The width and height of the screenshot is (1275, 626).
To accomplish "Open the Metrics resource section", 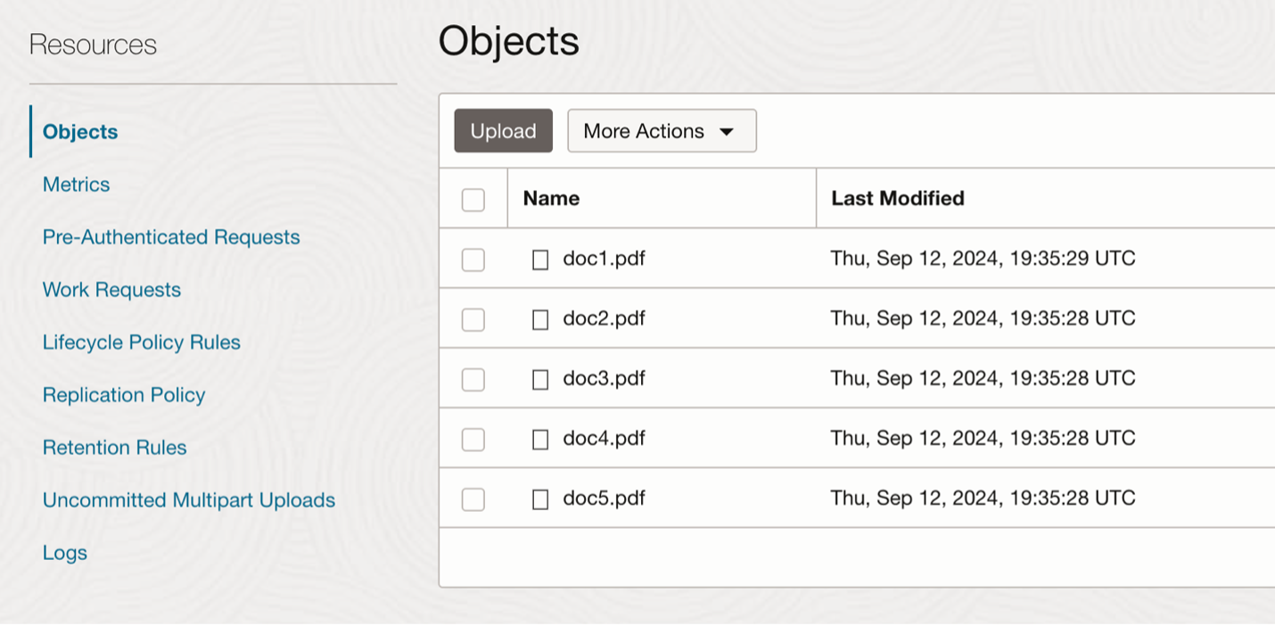I will click(x=77, y=185).
